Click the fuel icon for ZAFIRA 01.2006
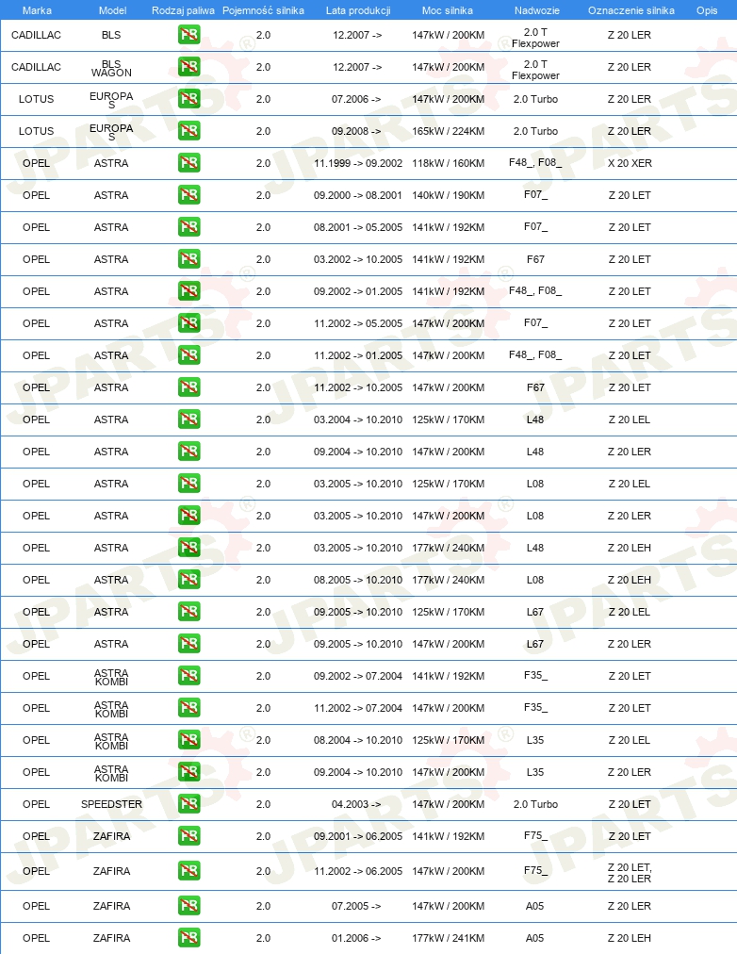This screenshot has width=737, height=954. (x=189, y=938)
